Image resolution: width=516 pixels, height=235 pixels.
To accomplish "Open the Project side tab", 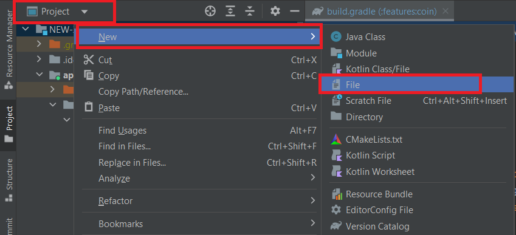I will point(9,124).
